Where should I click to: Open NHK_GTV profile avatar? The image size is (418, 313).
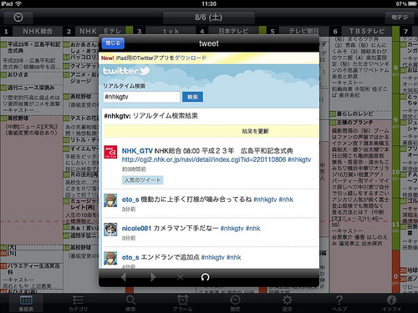tap(110, 152)
